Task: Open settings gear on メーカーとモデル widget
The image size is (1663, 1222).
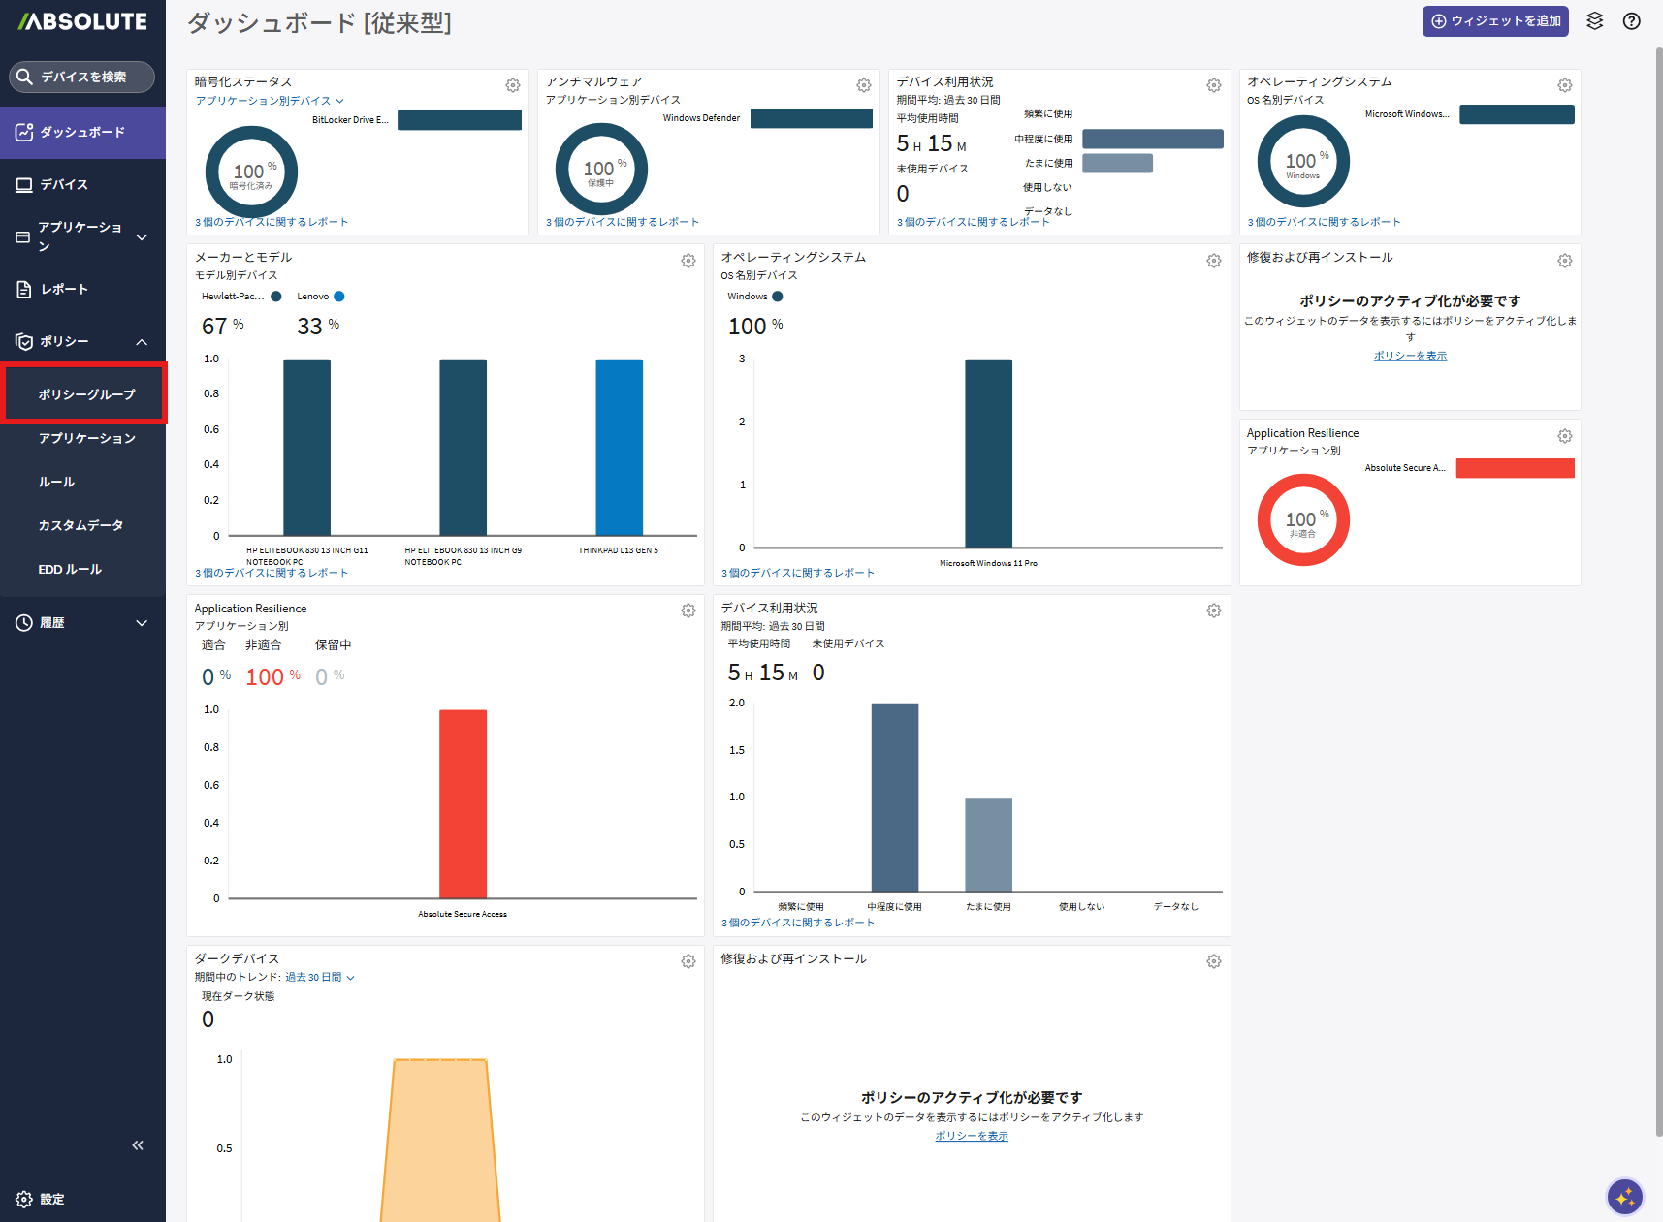Action: coord(688,261)
